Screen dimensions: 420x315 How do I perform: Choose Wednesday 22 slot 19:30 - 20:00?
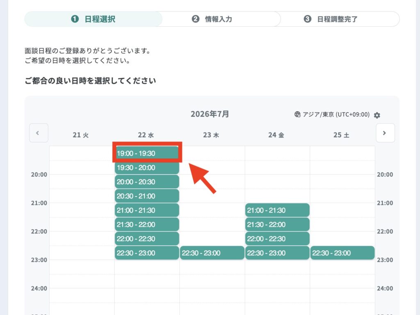(x=147, y=168)
